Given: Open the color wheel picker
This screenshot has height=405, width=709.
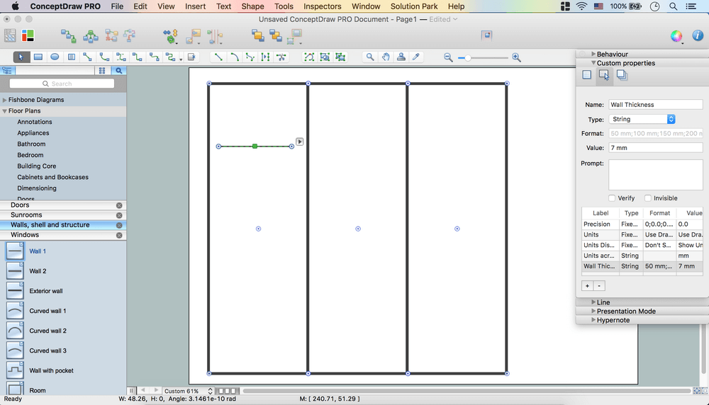Looking at the screenshot, I should [676, 36].
